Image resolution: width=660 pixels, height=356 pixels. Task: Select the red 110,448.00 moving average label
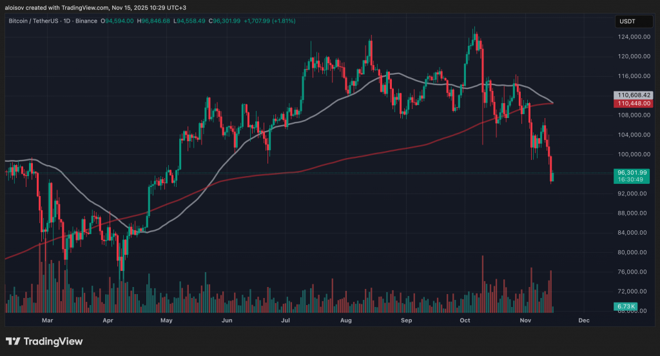tap(634, 103)
